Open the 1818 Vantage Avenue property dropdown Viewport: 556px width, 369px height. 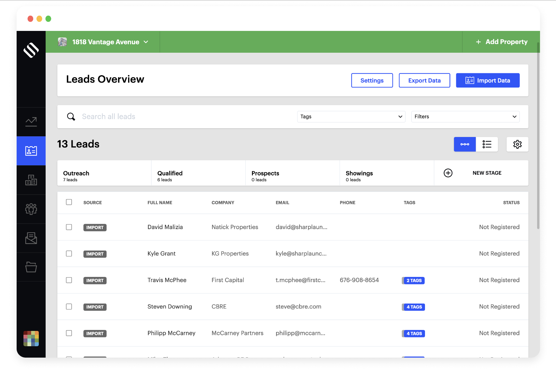pyautogui.click(x=103, y=42)
